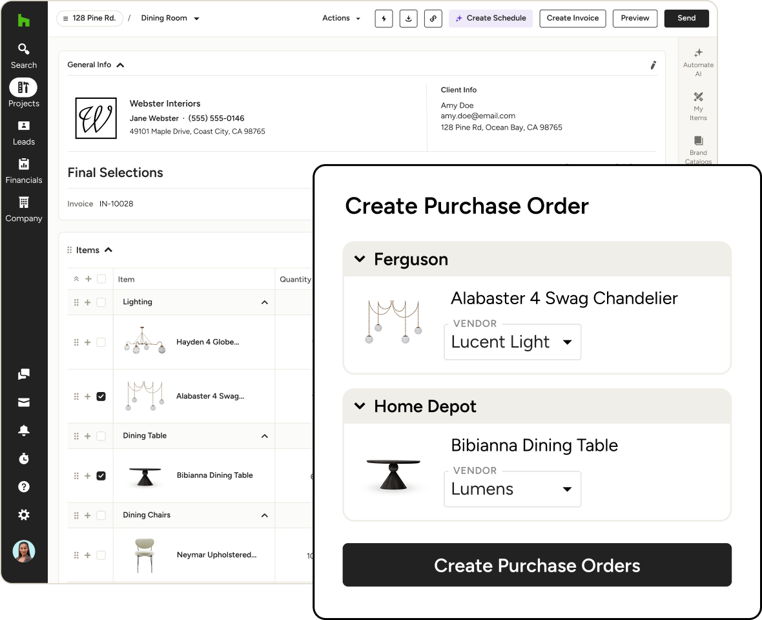Uncheck the Bibianna Dining Table checkbox
This screenshot has width=762, height=620.
click(x=101, y=476)
